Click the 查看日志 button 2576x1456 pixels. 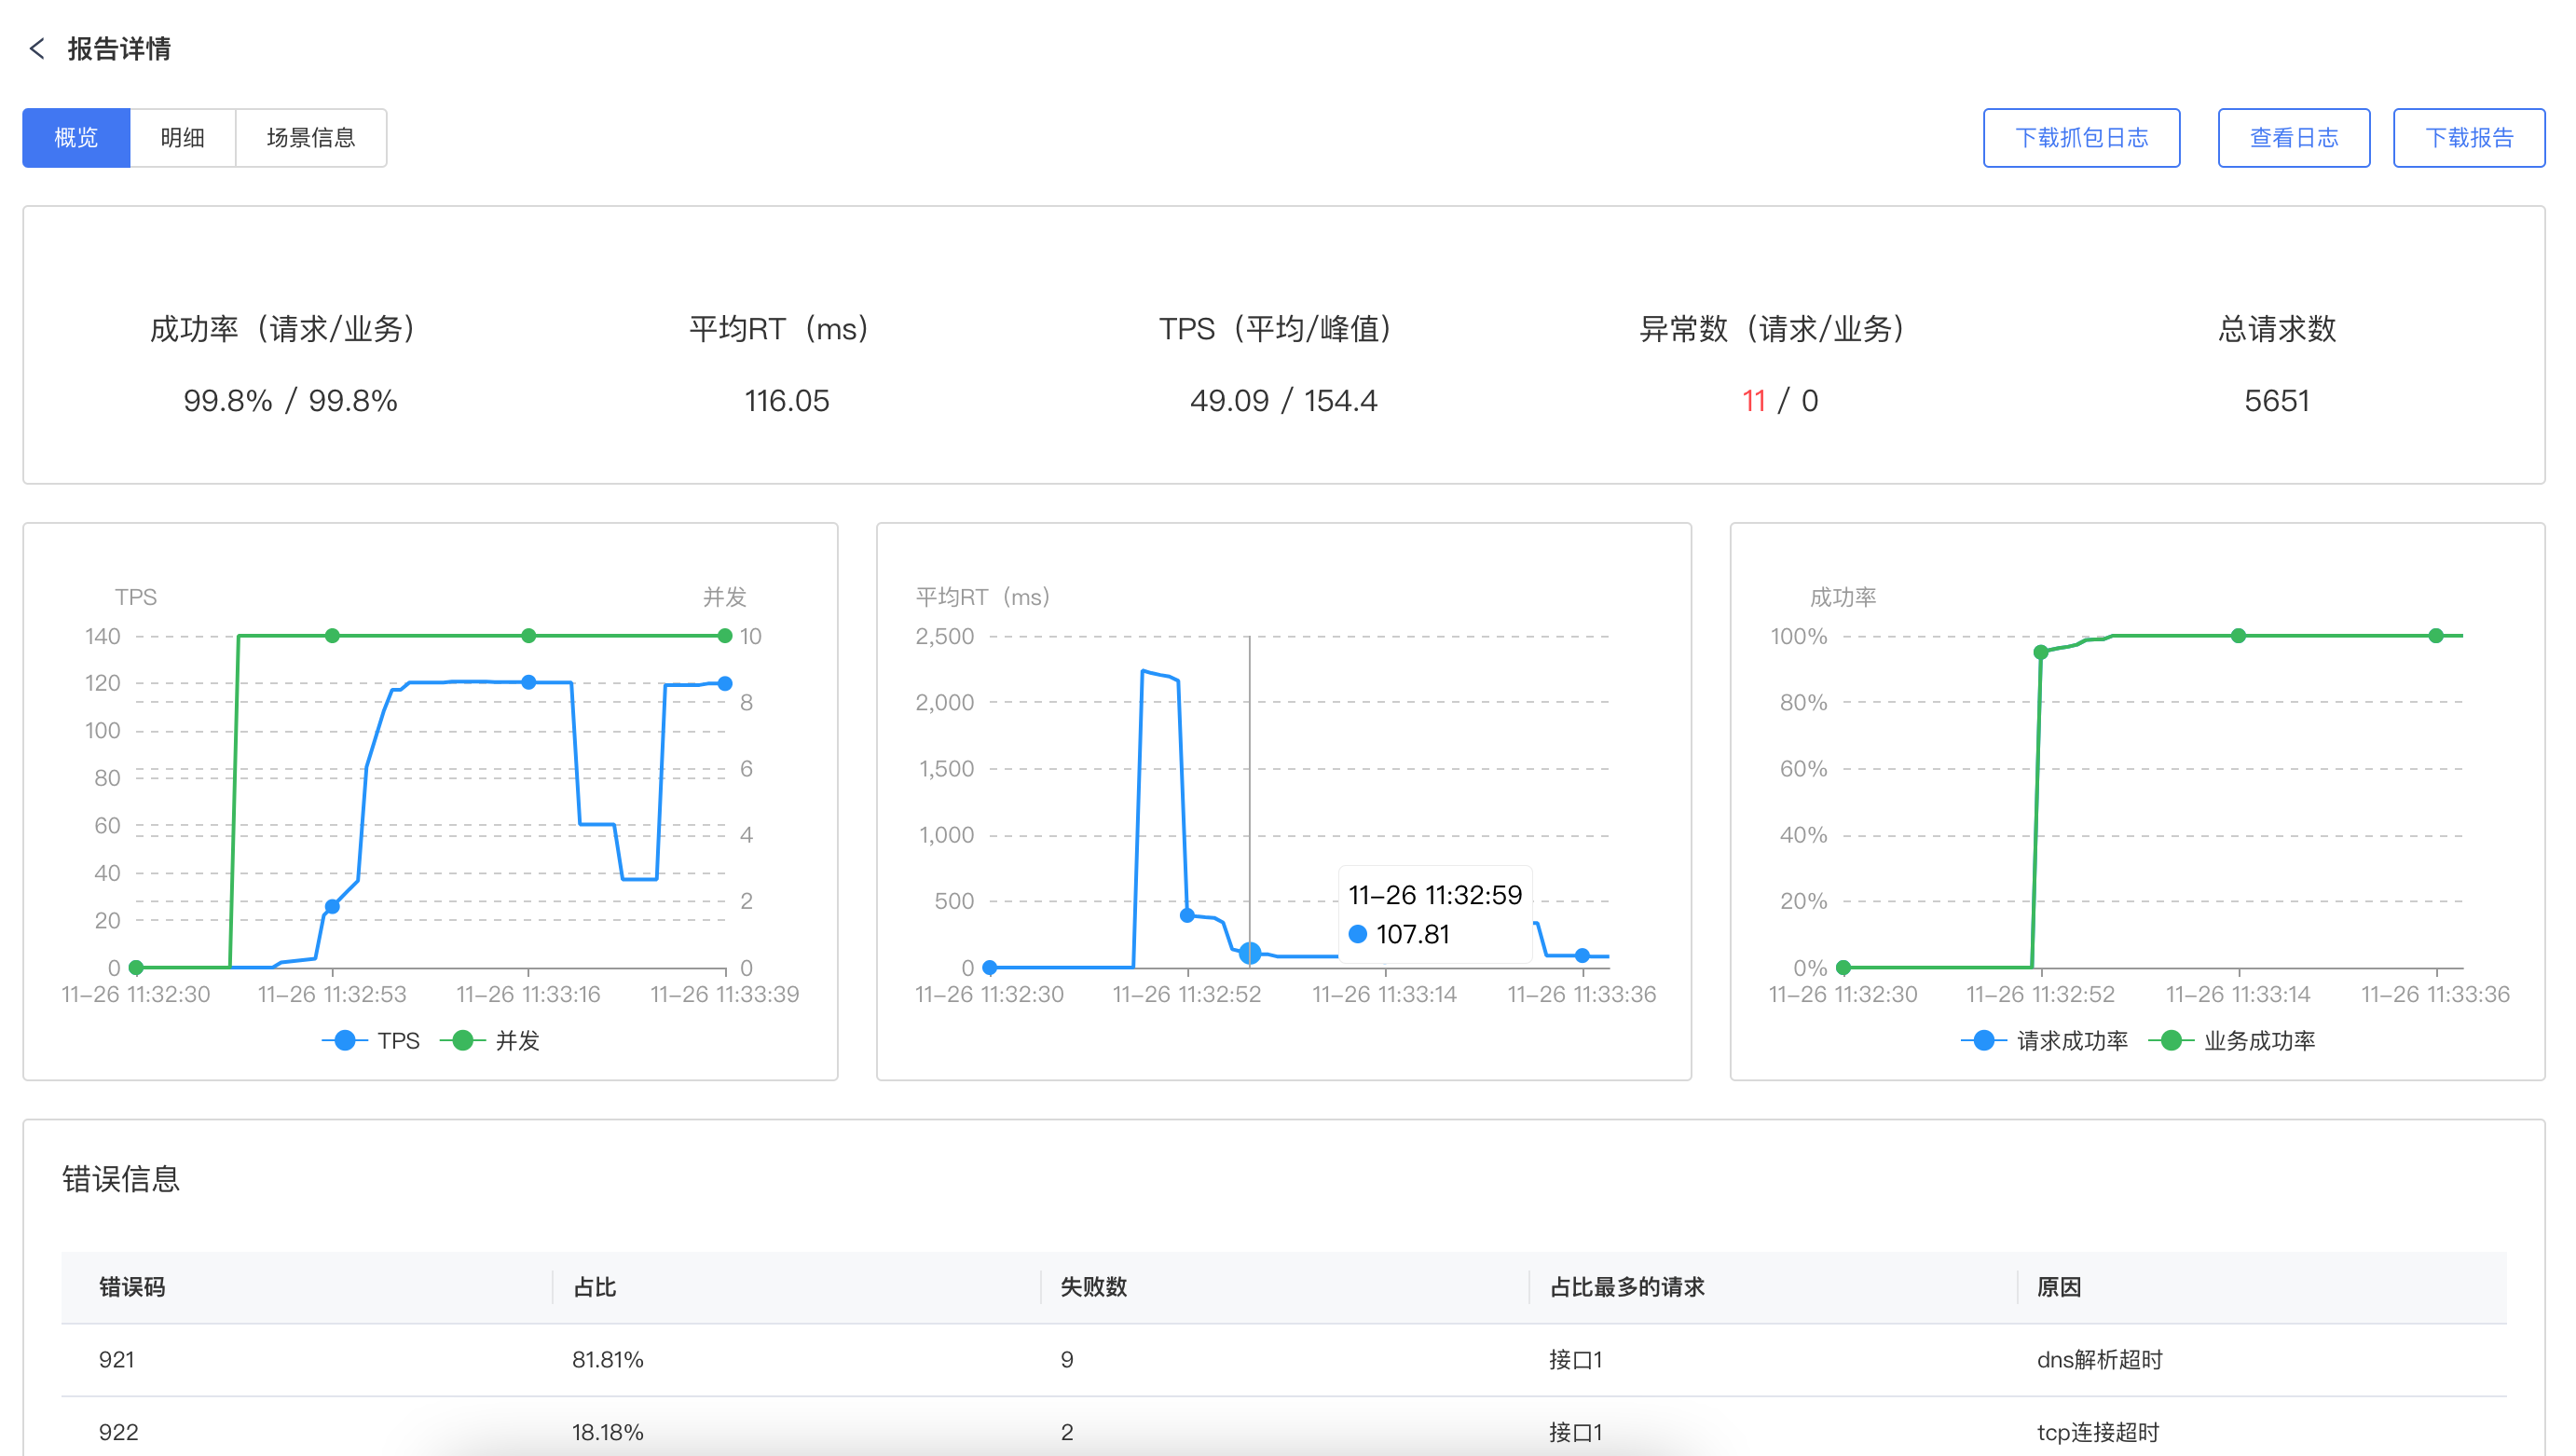2292,138
